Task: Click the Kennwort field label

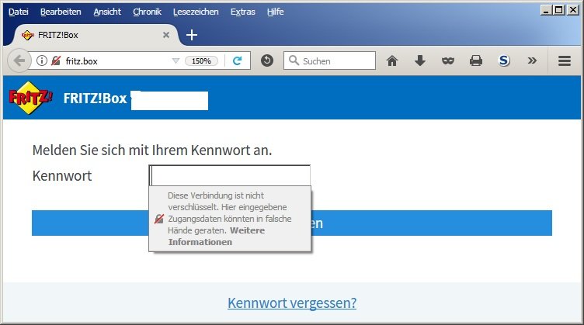Action: [x=62, y=175]
